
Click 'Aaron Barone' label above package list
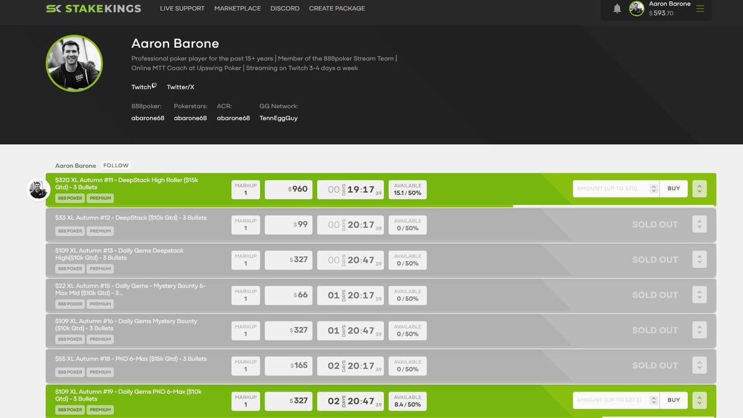click(x=76, y=166)
